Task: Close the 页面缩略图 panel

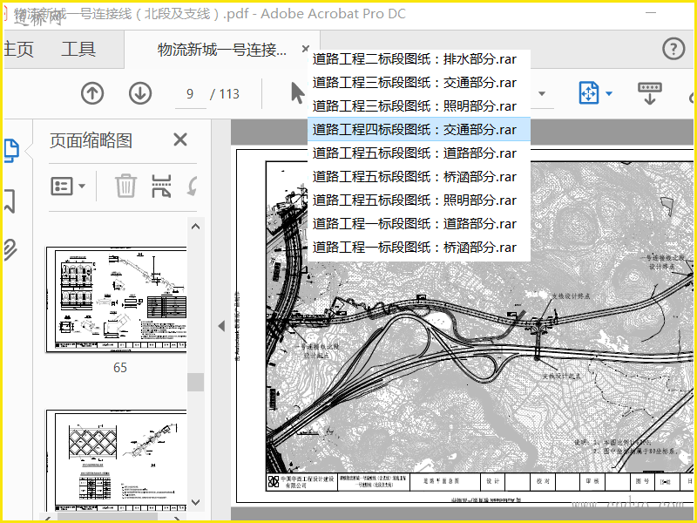Action: pos(180,139)
